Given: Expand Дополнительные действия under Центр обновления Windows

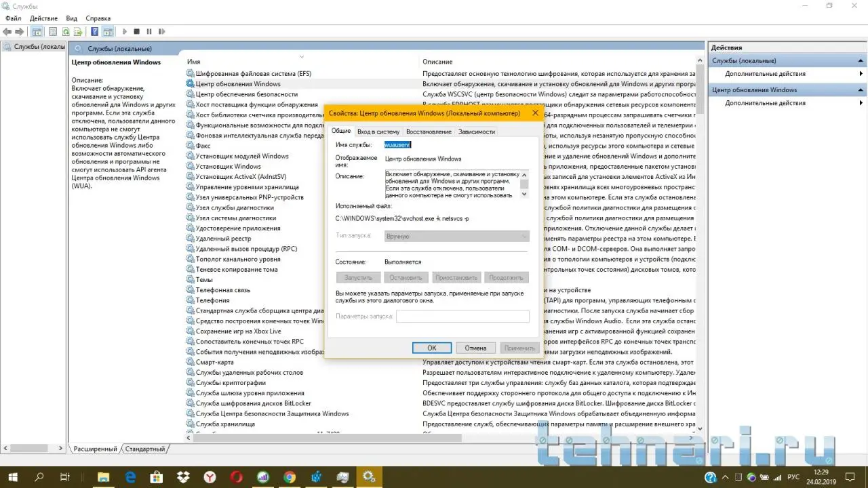Looking at the screenshot, I should tap(787, 103).
